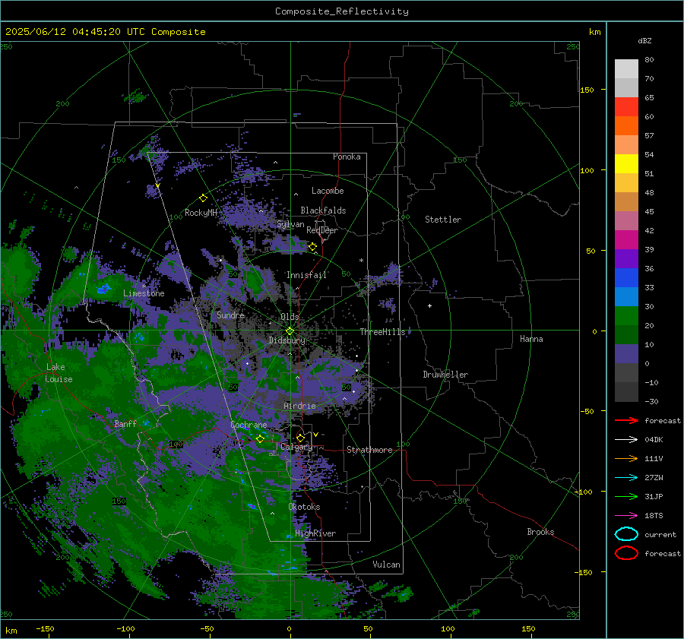Click the orange 111V arrow icon
Screen dimensions: 684x639
[626, 458]
